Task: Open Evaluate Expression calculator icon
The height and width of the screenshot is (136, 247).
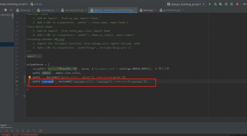Action: point(41,131)
